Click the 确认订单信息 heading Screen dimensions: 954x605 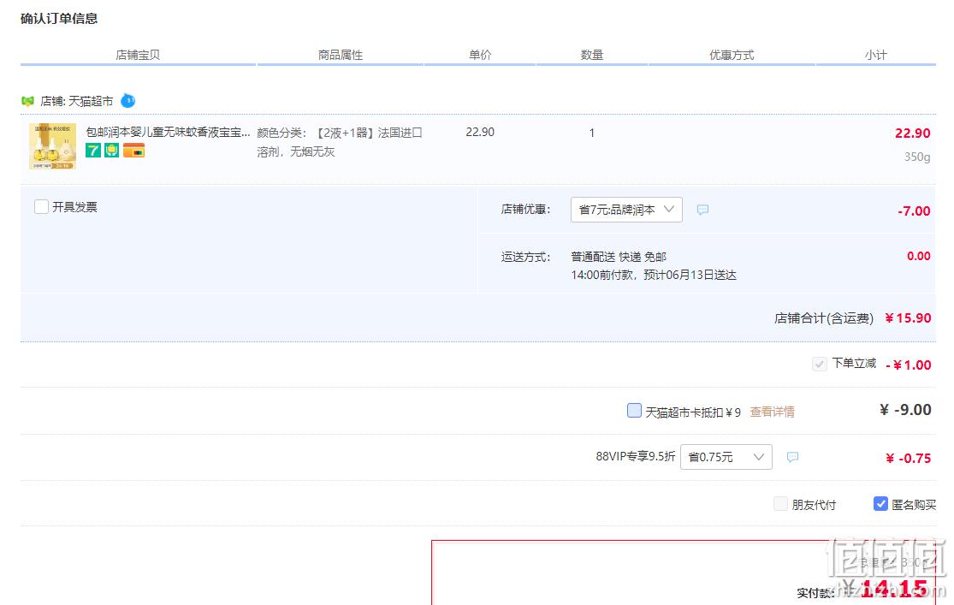click(59, 19)
